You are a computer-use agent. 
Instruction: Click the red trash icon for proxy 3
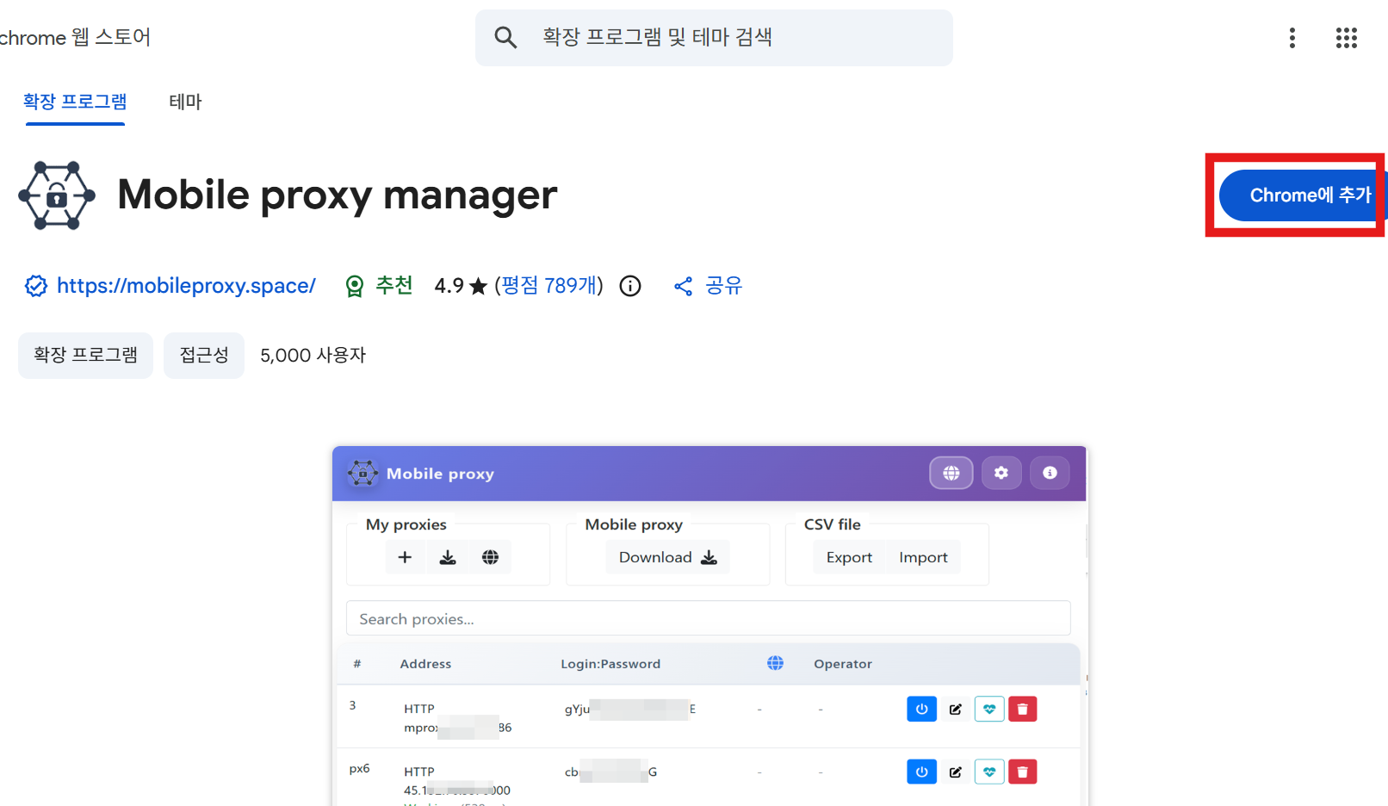pos(1022,709)
